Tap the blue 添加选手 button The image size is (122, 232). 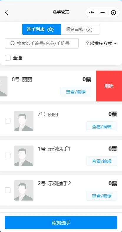[x=61, y=223]
